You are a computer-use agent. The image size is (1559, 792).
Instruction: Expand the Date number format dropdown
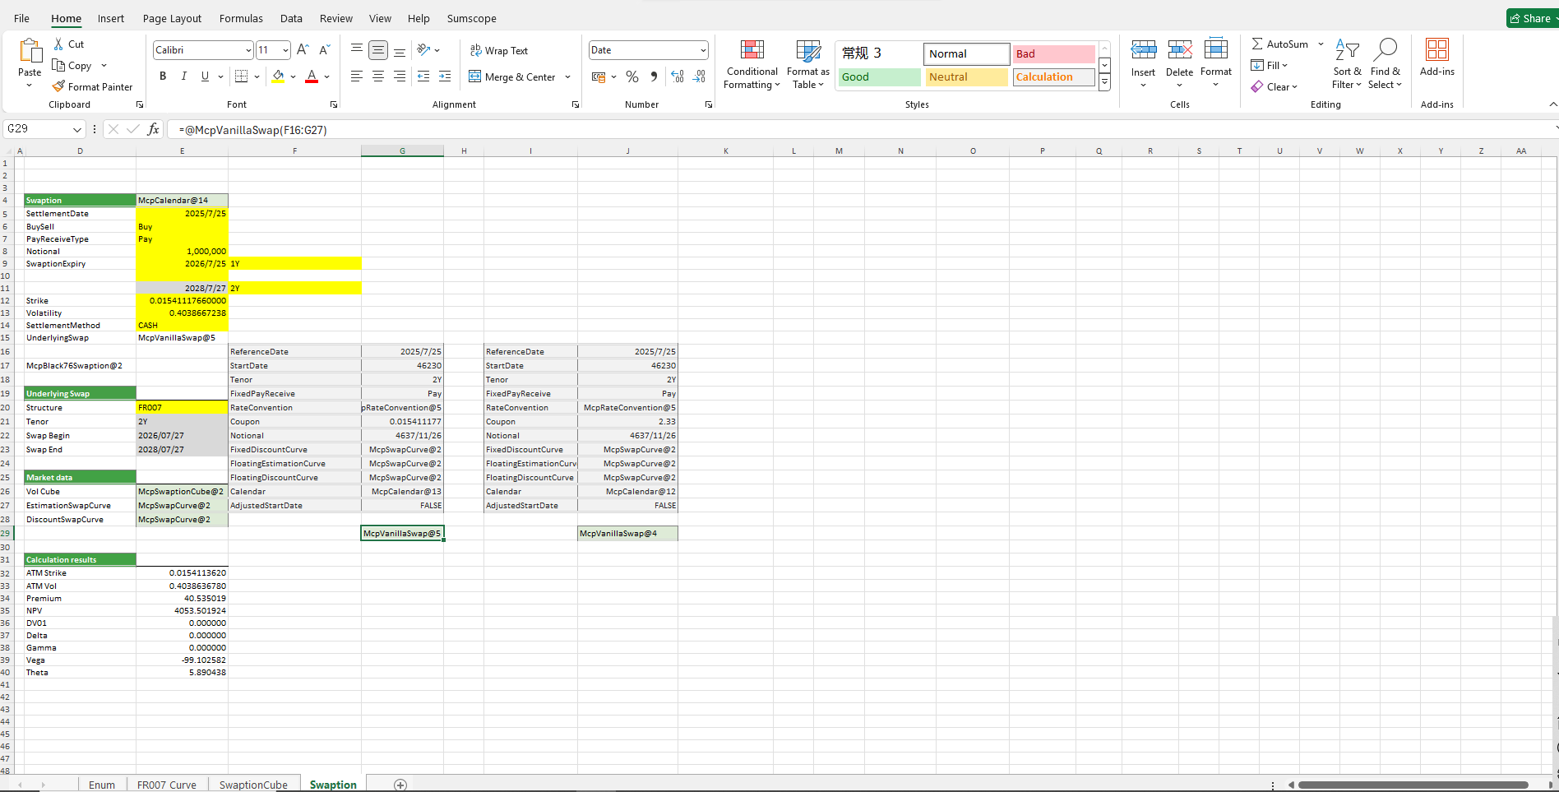click(703, 50)
